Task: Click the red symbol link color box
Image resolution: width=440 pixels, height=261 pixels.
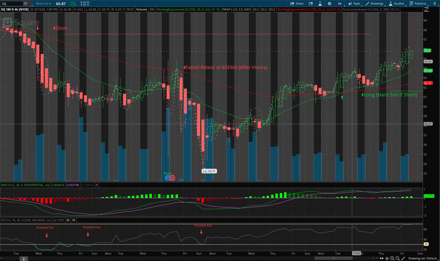Action: (30, 3)
